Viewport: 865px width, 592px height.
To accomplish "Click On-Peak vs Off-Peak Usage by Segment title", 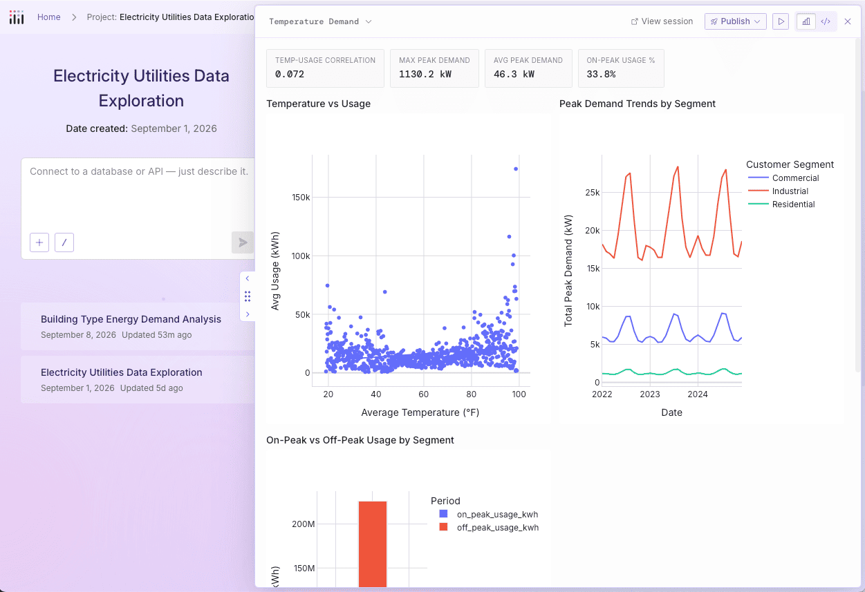I will [x=360, y=440].
